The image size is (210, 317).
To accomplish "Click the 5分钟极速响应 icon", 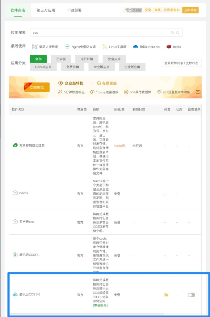I will pyautogui.click(x=60, y=92).
